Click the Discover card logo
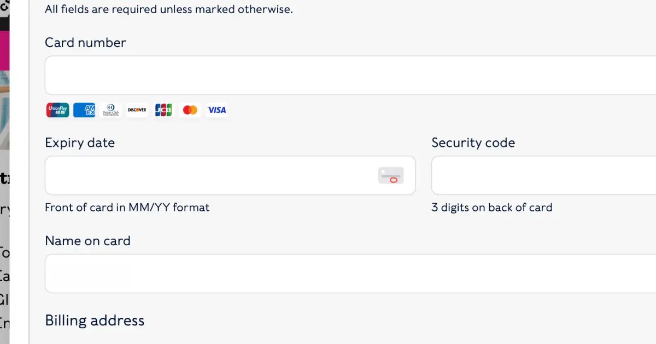656x344 pixels. [x=137, y=110]
